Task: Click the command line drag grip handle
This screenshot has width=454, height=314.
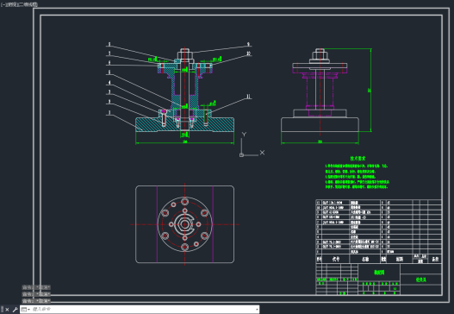Action: click(3, 310)
